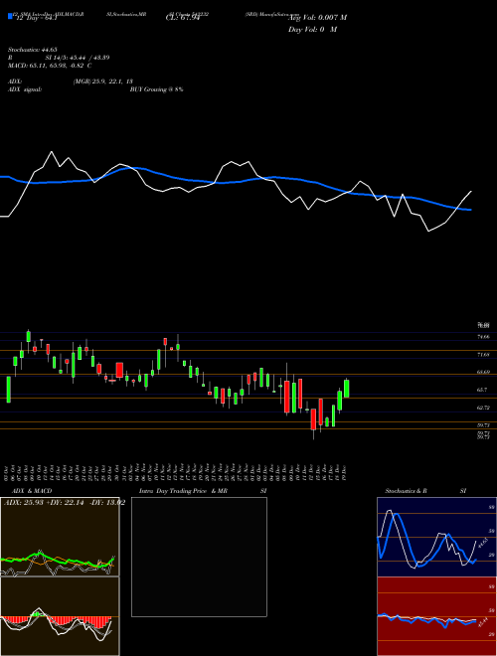Select the 'Stochastics: 44.63' reading
497x656 pixels.
pos(31,50)
